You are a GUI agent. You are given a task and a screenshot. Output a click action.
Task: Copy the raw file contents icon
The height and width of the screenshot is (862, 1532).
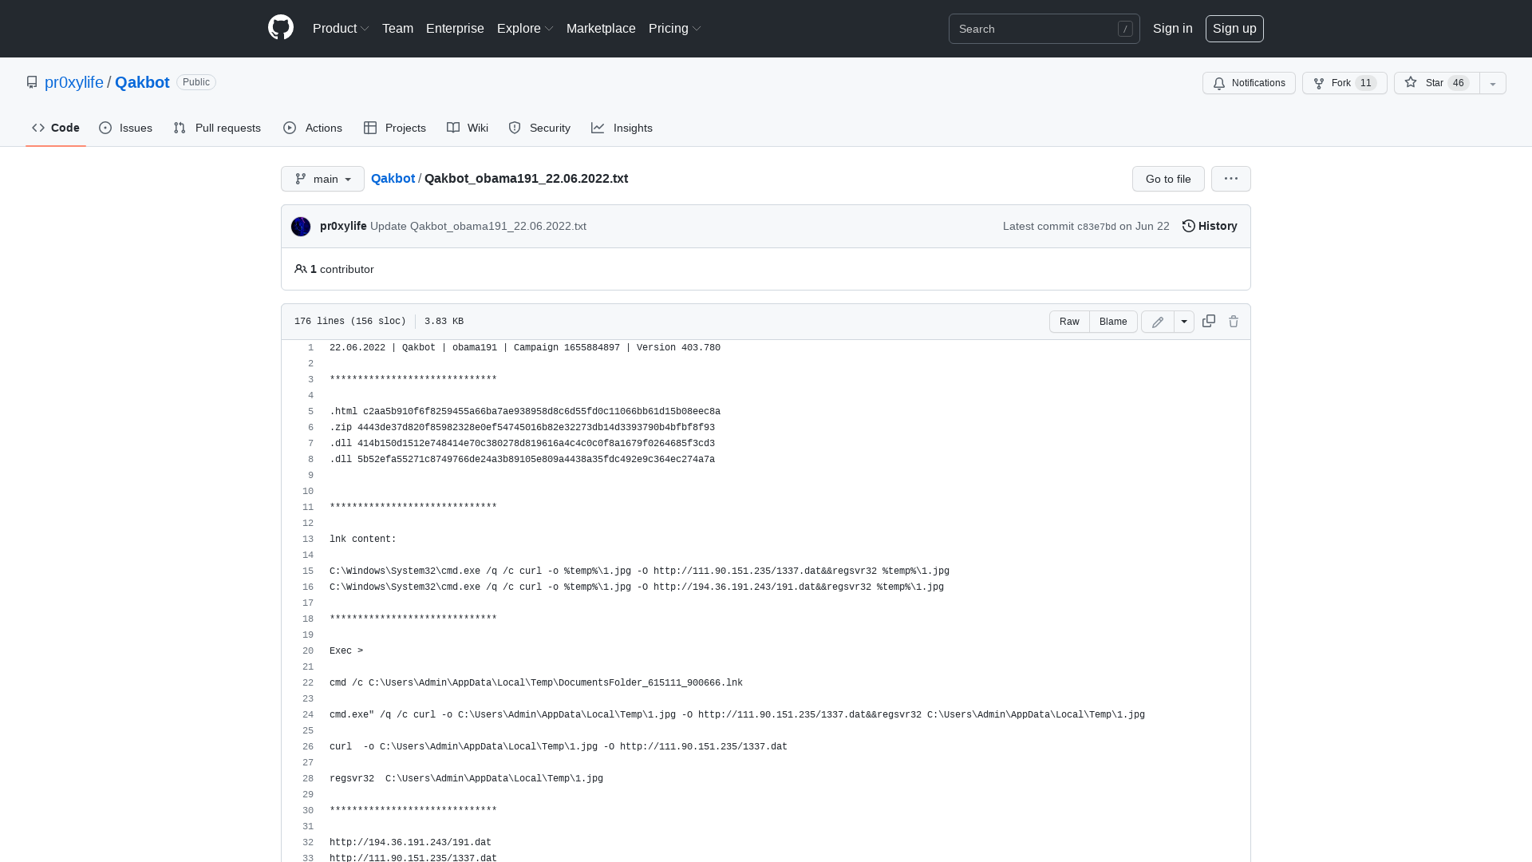[1208, 321]
